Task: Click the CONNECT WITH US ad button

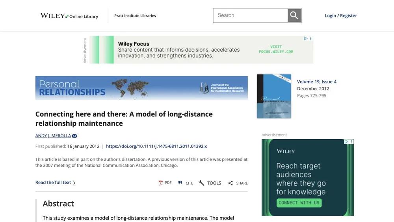Action: tap(299, 203)
